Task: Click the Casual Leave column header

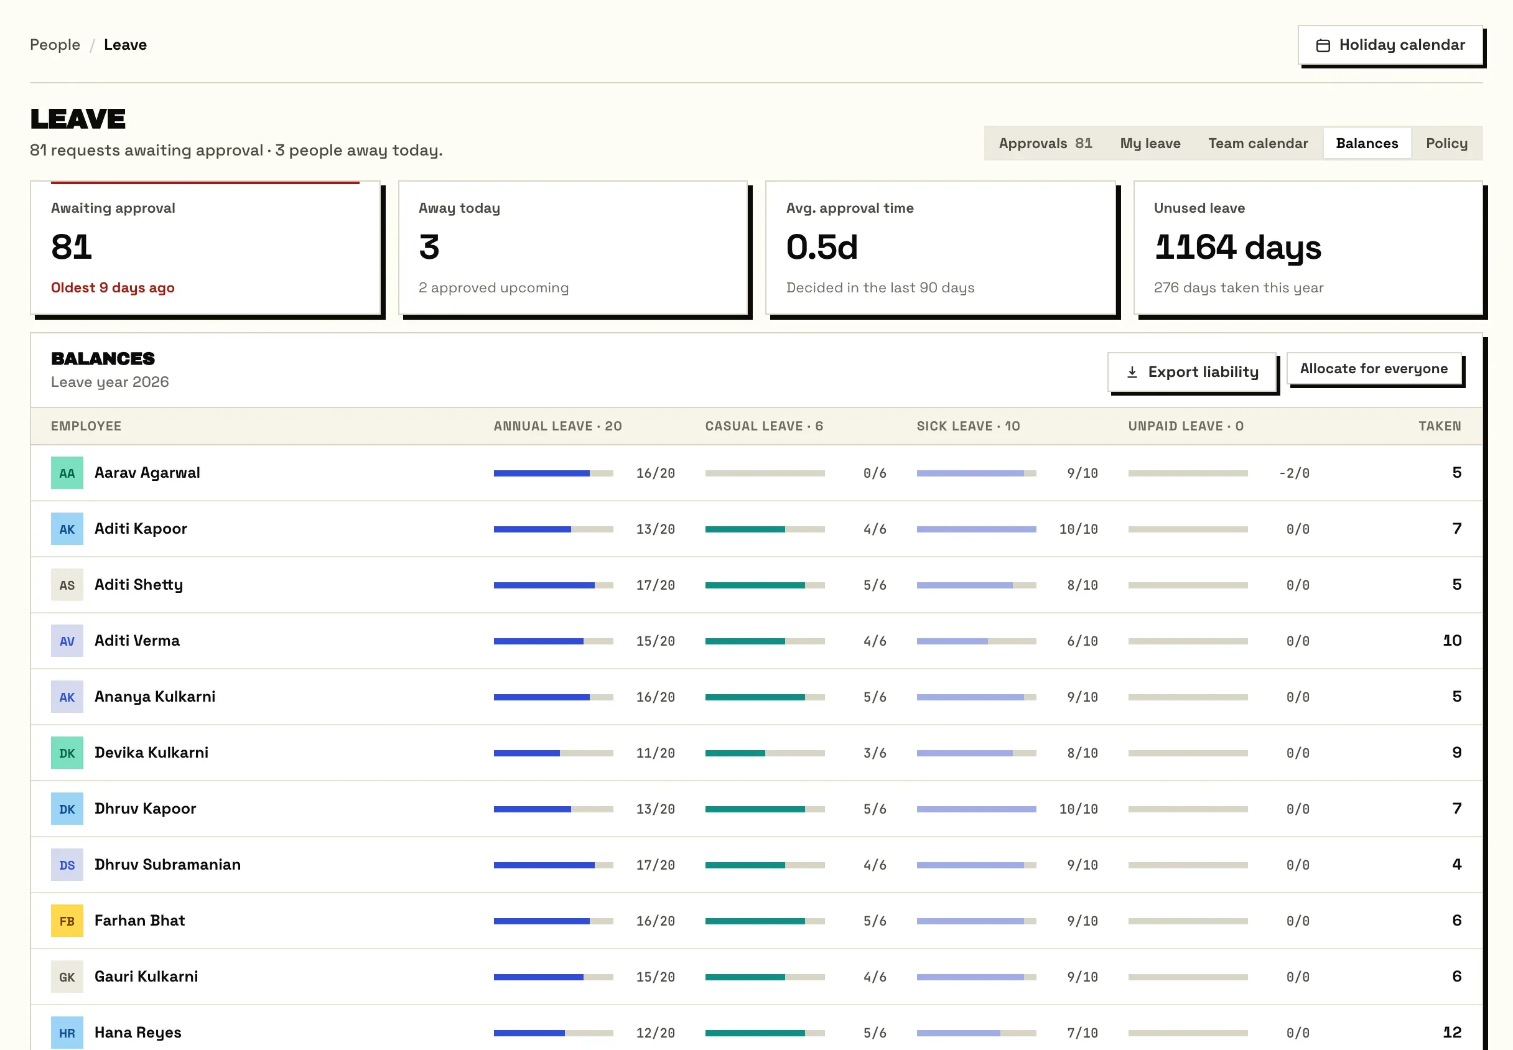Action: [764, 426]
